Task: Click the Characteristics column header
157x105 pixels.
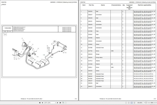Action: coord(116,5)
